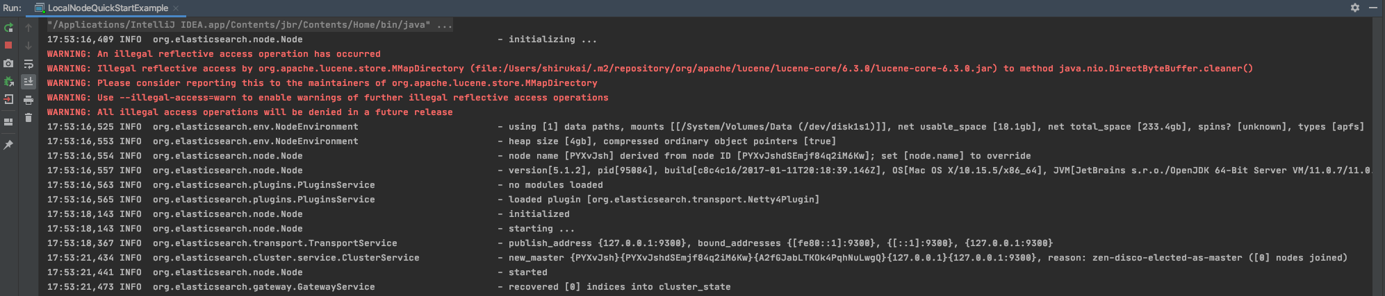Click the org.elasticsearch.gateway.GatewayService logger name
This screenshot has height=296, width=1385.
pyautogui.click(x=264, y=287)
